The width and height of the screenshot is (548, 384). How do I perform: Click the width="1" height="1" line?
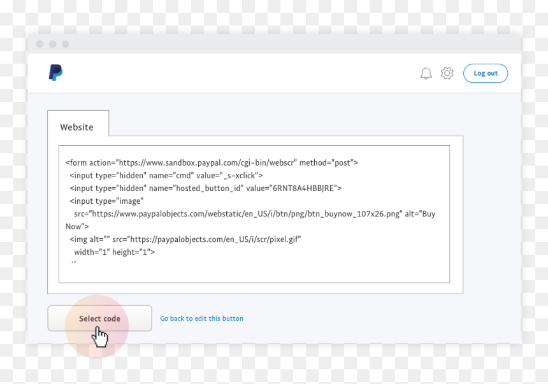[114, 252]
